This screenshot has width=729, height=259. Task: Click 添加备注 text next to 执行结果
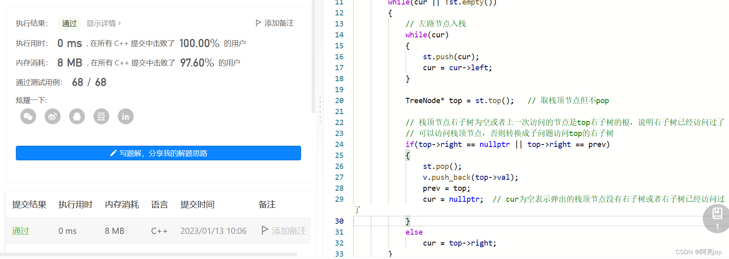coord(279,23)
